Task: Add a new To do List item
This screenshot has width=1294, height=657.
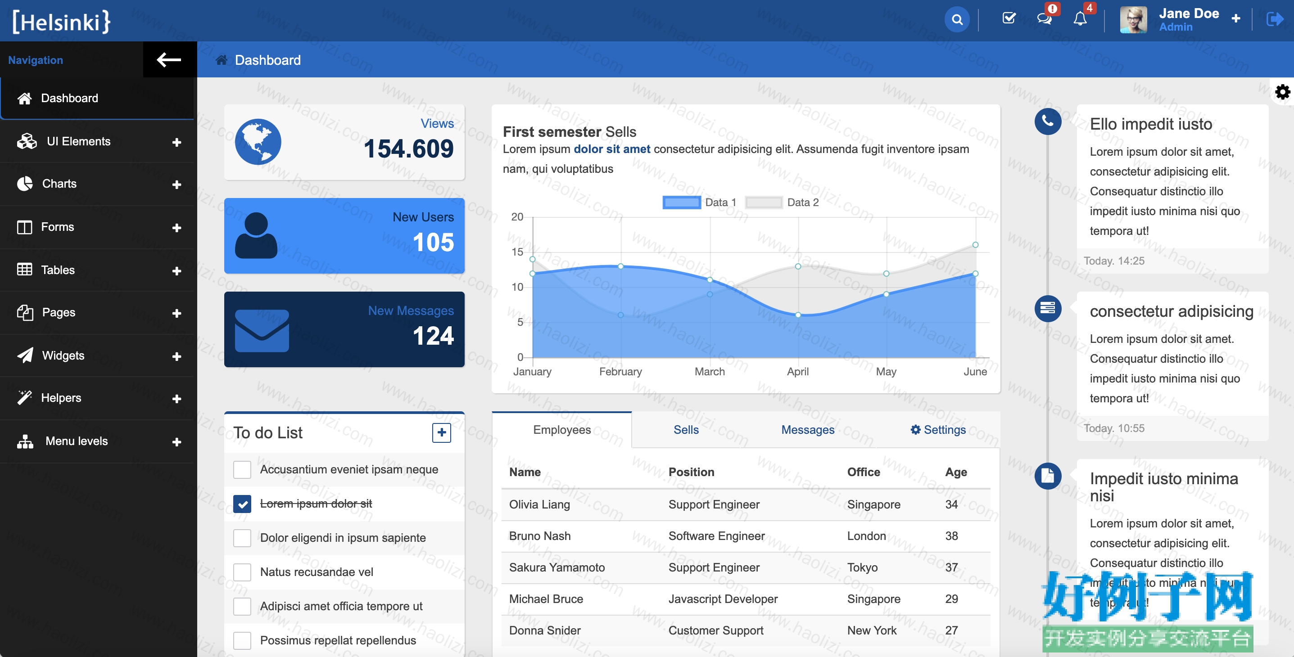Action: 442,432
